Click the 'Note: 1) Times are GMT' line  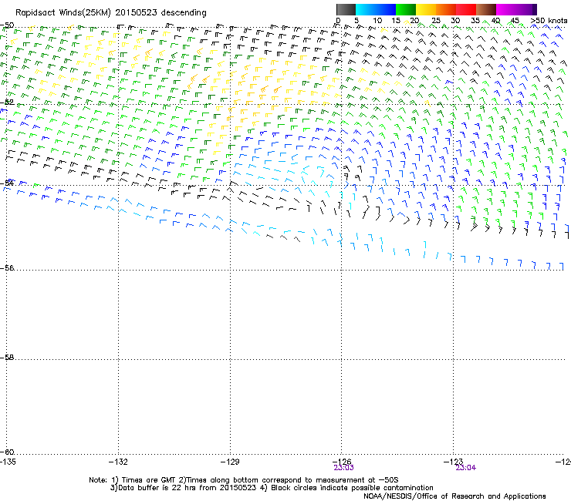point(243,480)
